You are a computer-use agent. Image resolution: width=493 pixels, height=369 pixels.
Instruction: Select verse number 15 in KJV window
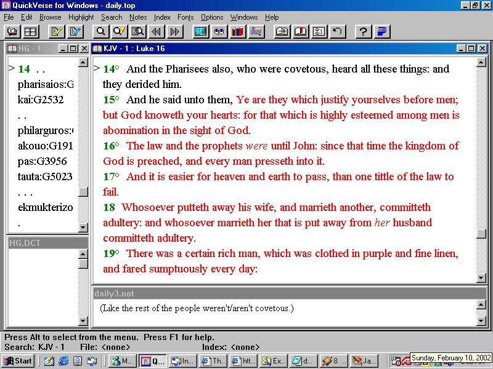click(109, 100)
